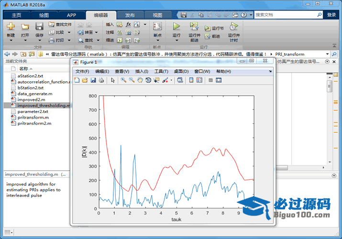This screenshot has width=342, height=239.
Task: Expand the improved_thresholding.m details panel arrow
Action: point(334,175)
